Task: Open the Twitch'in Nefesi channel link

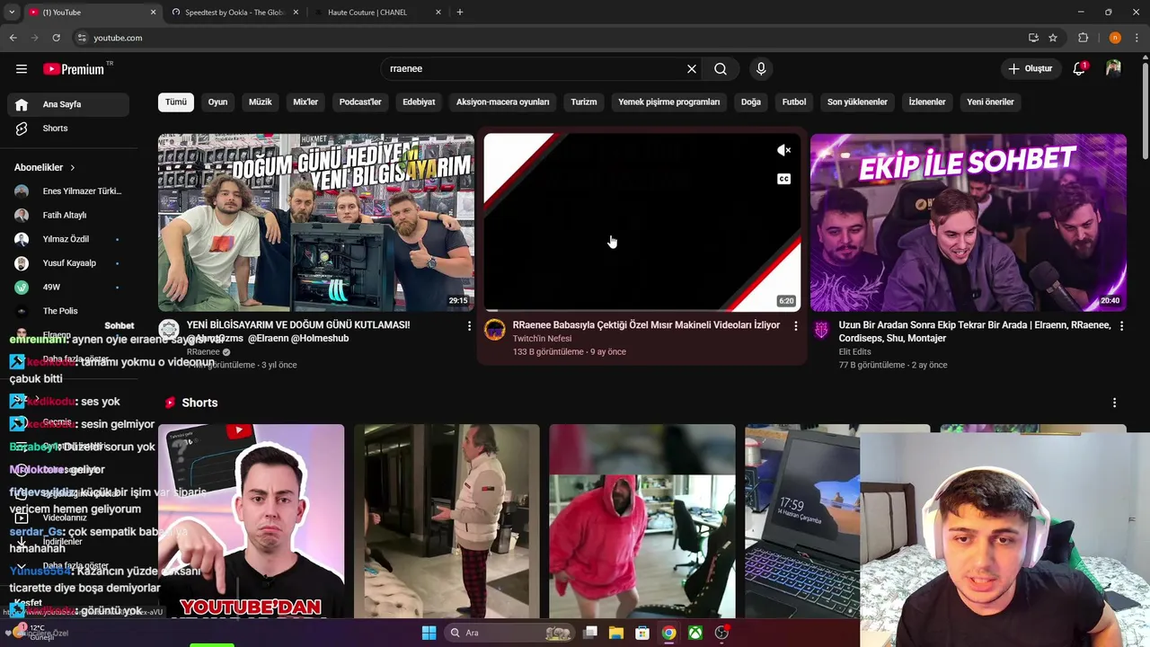Action: click(542, 339)
